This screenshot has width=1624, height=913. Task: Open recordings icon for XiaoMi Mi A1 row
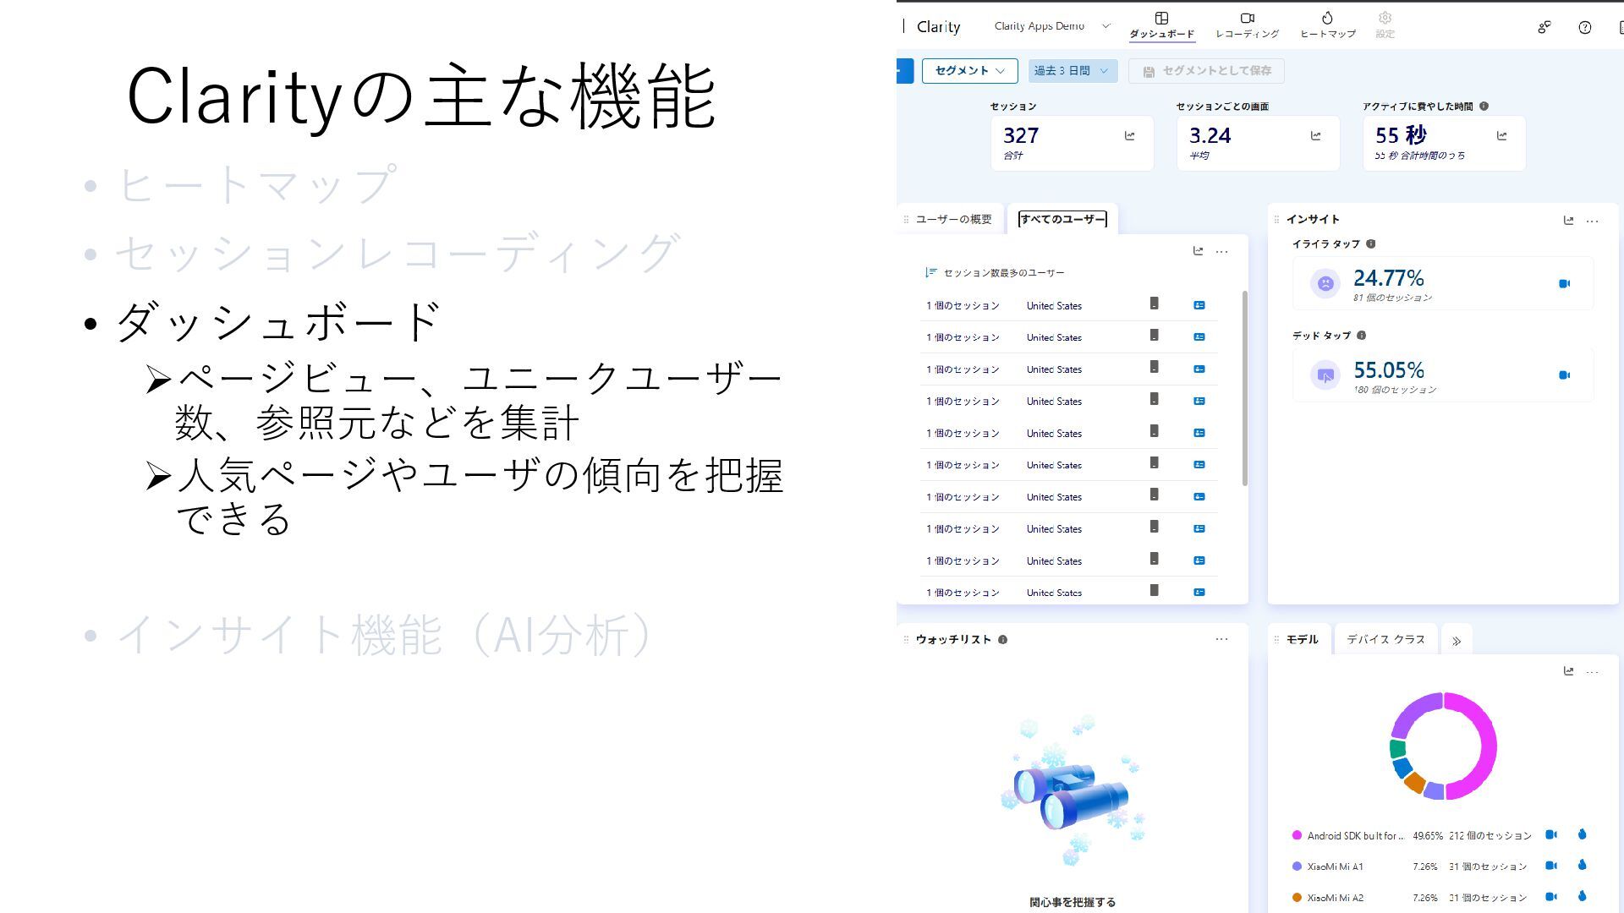pyautogui.click(x=1550, y=866)
